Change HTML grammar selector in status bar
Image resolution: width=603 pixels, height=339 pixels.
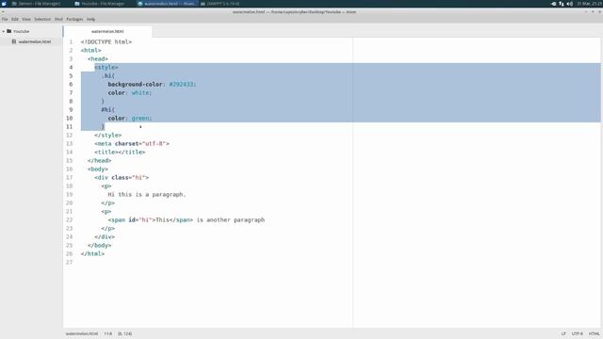click(595, 333)
